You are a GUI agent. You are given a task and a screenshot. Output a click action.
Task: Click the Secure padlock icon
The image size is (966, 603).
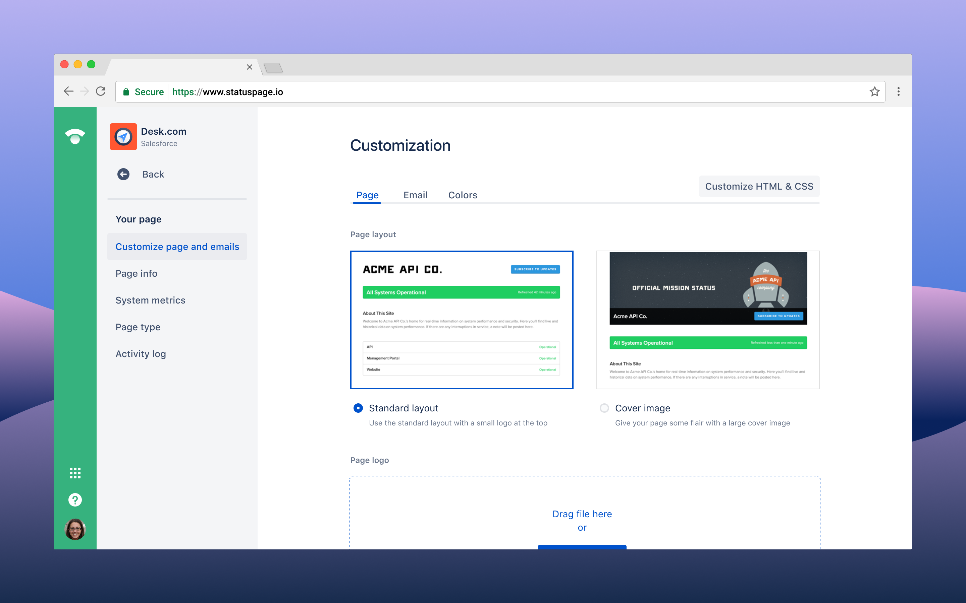[126, 91]
